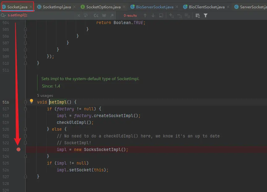Click fold end marker at line 522
267x192 pixels.
click(x=25, y=143)
